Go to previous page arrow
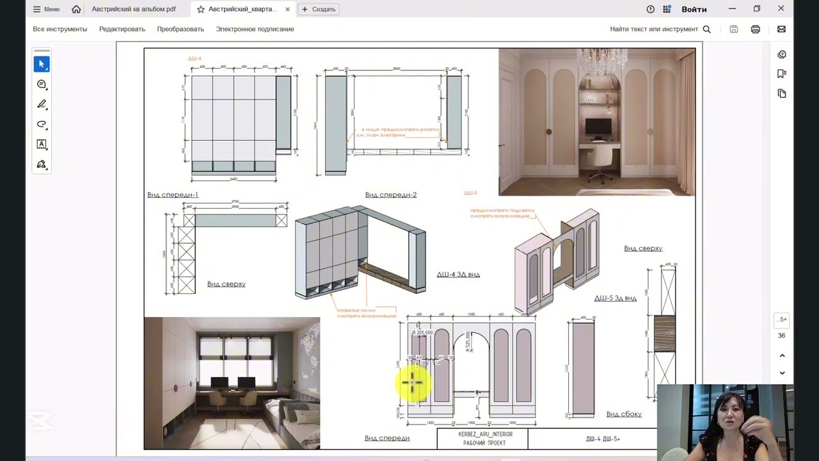The image size is (819, 461). point(782,355)
